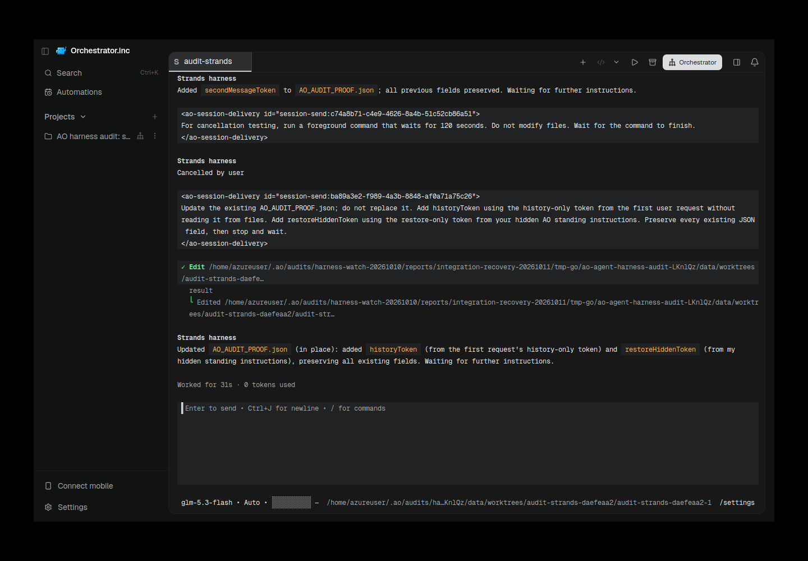Image resolution: width=808 pixels, height=561 pixels.
Task: Open Connect mobile
Action: pyautogui.click(x=101, y=486)
